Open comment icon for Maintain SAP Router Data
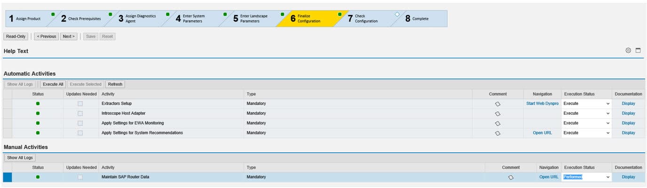This screenshot has height=188, width=647. pyautogui.click(x=510, y=177)
